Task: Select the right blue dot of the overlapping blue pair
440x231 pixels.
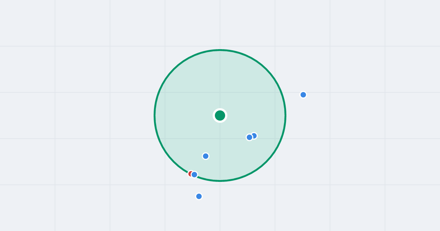Action: [x=254, y=136]
